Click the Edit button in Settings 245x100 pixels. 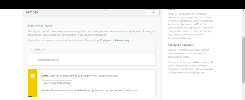tap(152, 12)
